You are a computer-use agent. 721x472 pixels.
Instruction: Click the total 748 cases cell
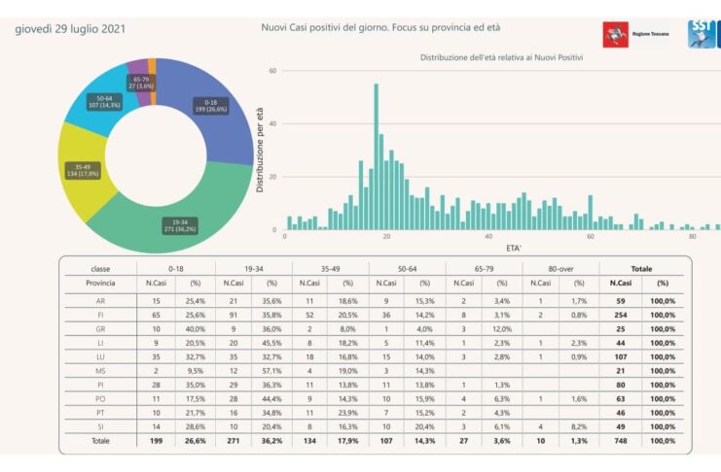[621, 441]
